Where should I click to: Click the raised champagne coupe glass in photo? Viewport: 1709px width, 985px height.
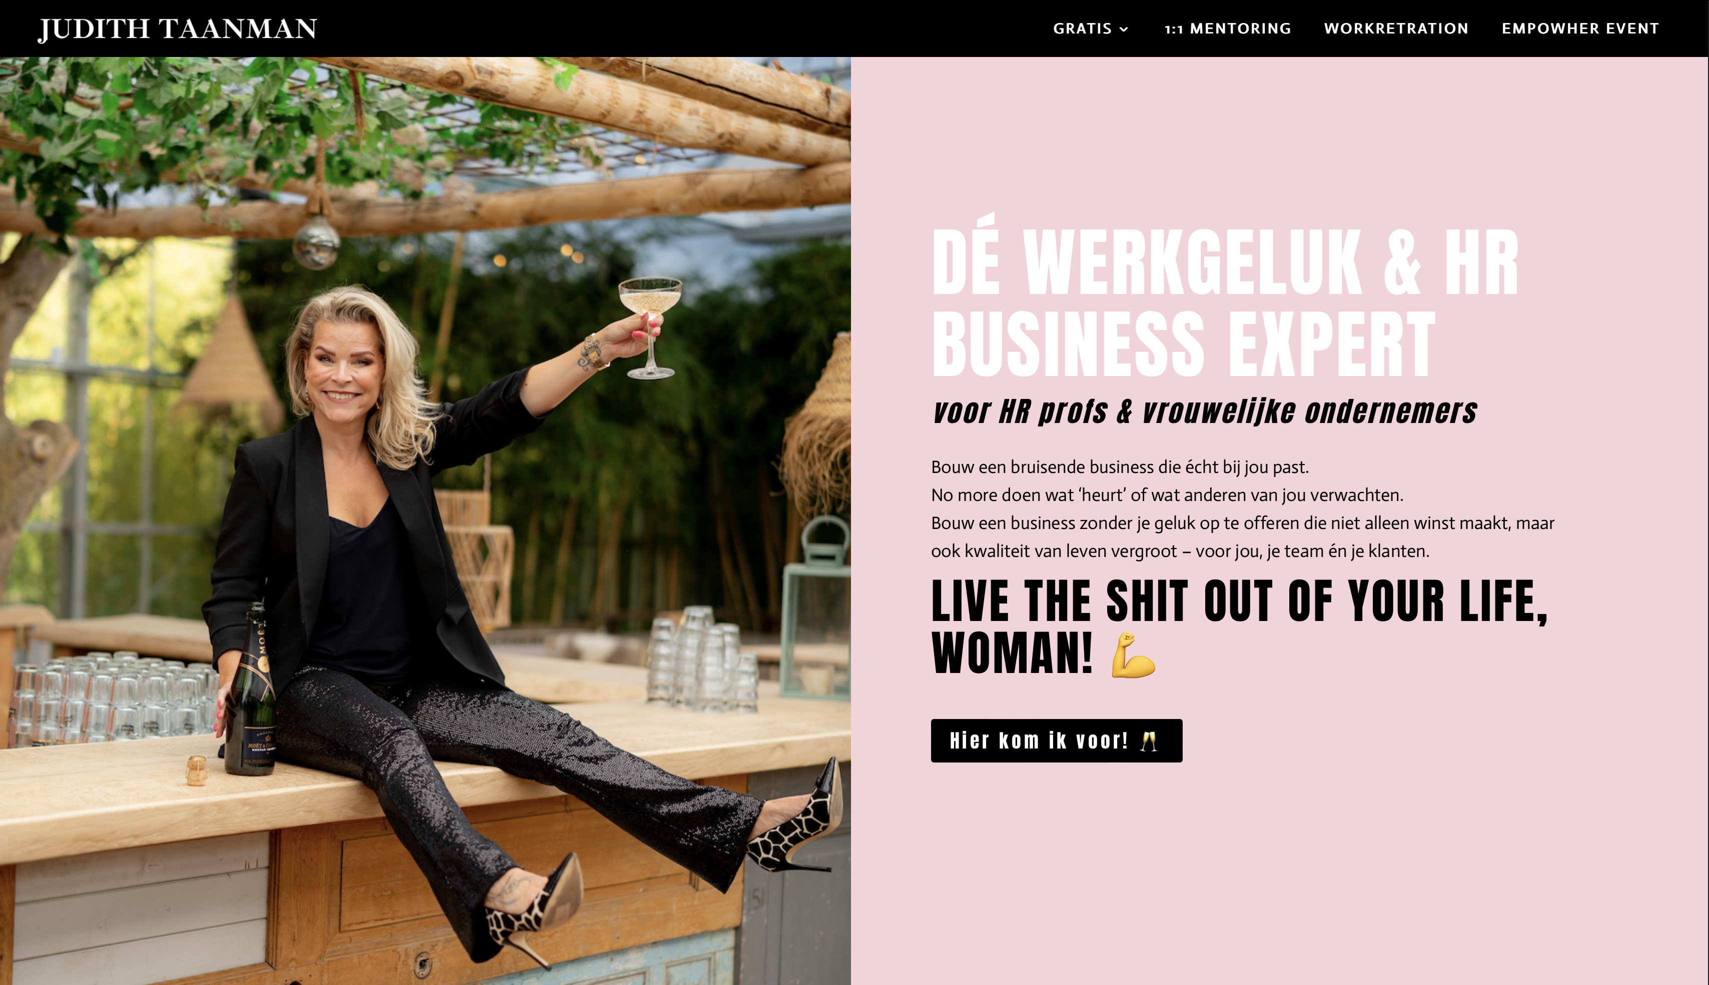coord(650,327)
